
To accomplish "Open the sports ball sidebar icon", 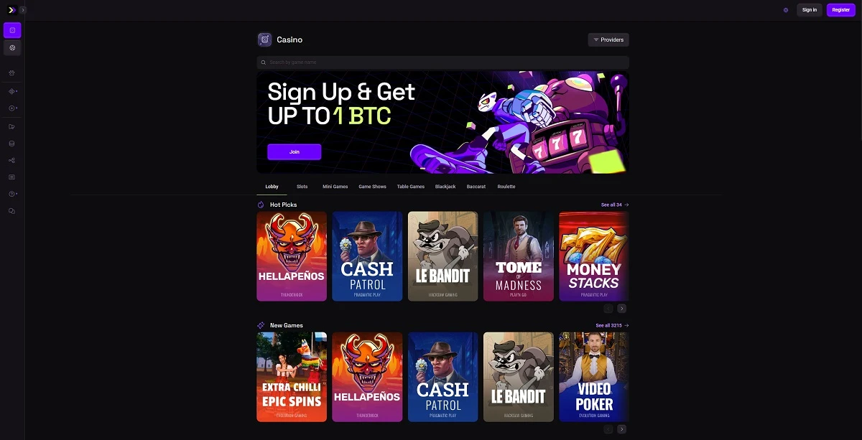I will click(12, 47).
